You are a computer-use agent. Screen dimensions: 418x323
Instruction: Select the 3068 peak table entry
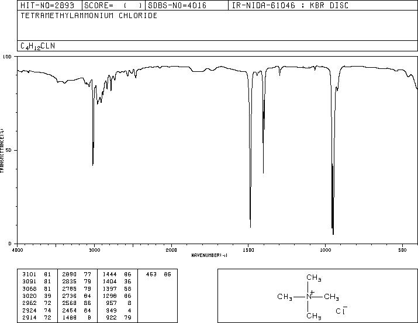[36, 289]
